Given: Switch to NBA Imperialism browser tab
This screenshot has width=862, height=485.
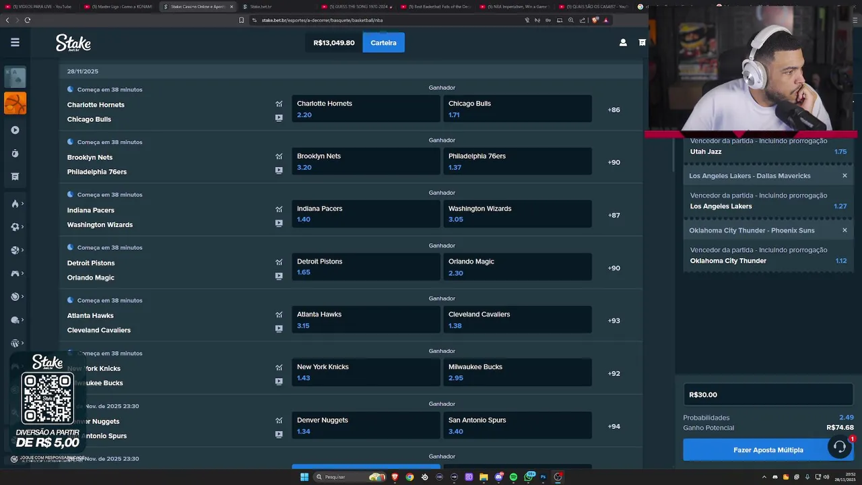Looking at the screenshot, I should (x=515, y=7).
